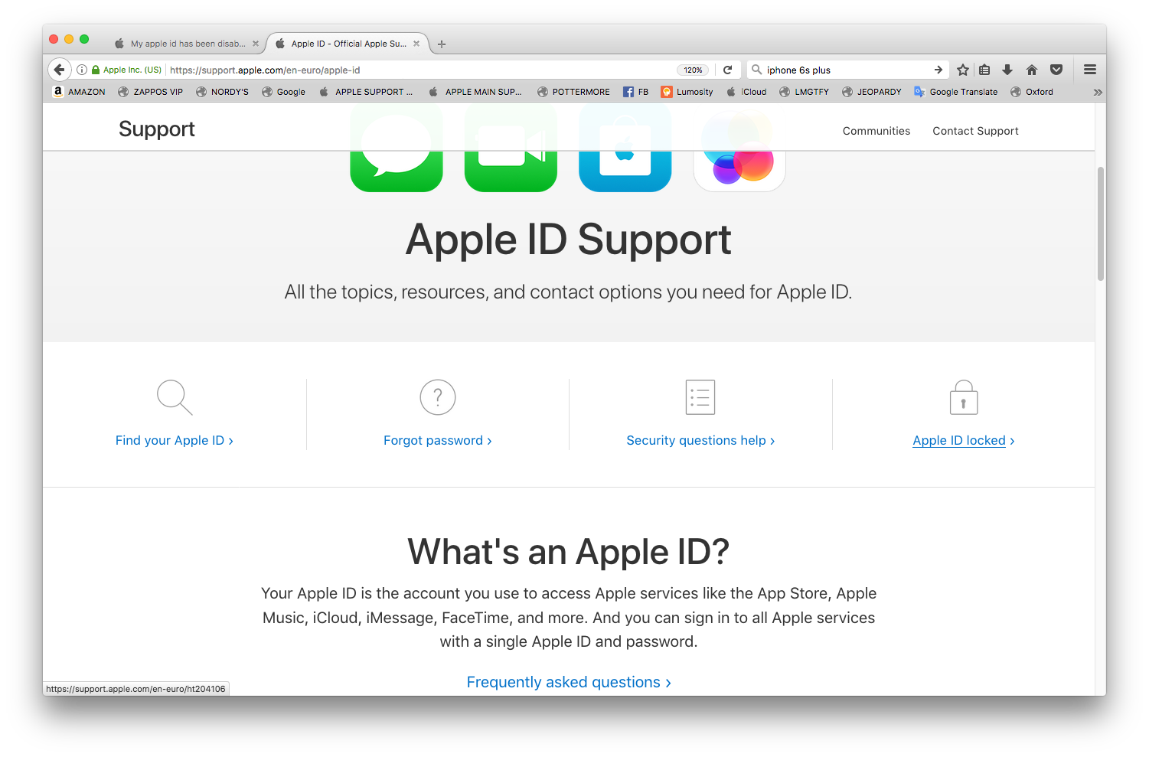Click the magnifying glass above Find your Apple ID

click(x=175, y=397)
